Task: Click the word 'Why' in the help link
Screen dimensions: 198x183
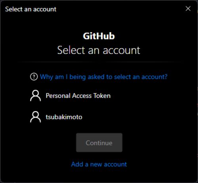Action: tap(46, 77)
